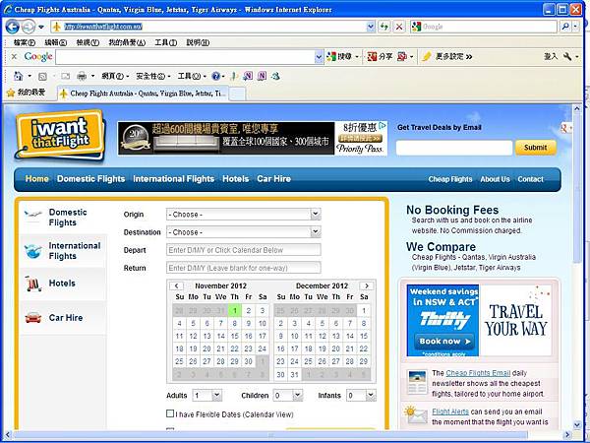Click the Contact link
The height and width of the screenshot is (443, 590).
coord(530,179)
